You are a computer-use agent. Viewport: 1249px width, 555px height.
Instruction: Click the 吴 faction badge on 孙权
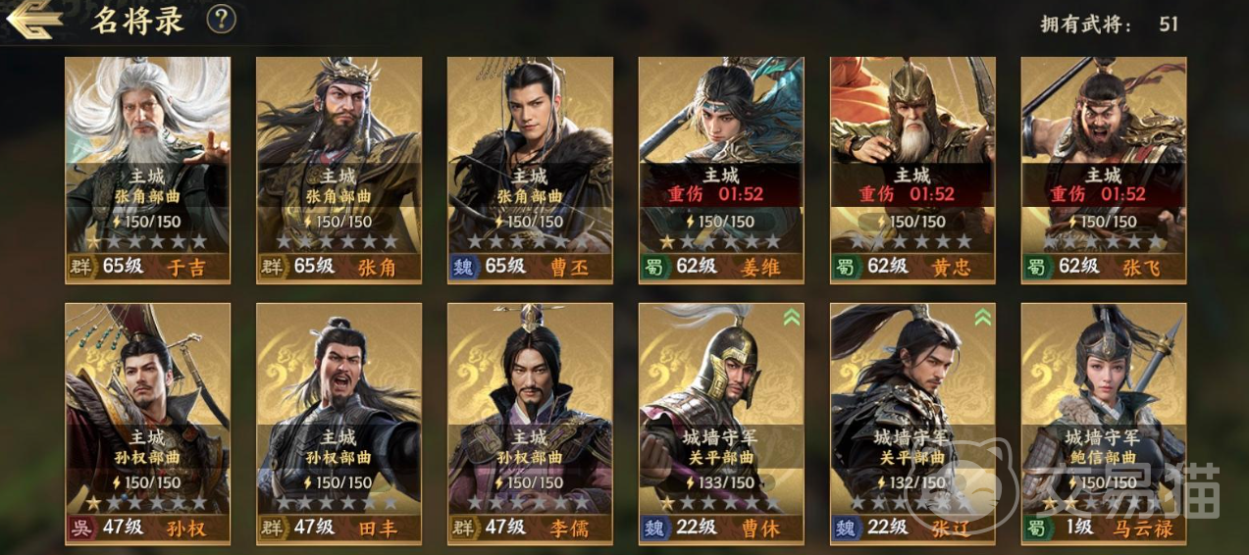point(79,528)
